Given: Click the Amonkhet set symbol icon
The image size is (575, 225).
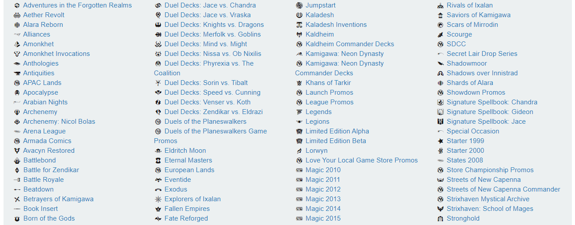Looking at the screenshot, I should pos(17,44).
